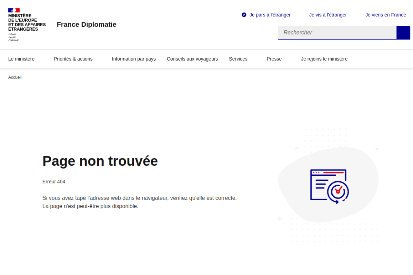Click the Ministère de l'Europe text block
Viewport: 413px width, 275px height.
click(x=27, y=23)
